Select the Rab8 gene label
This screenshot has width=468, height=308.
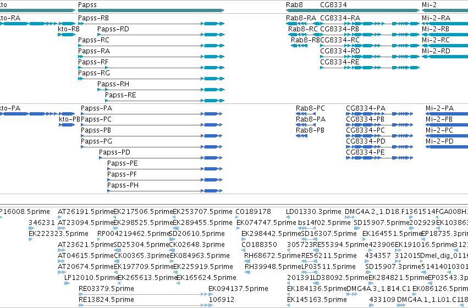pos(294,5)
